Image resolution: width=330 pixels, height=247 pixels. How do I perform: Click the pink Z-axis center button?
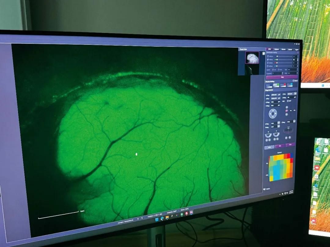tap(287, 111)
